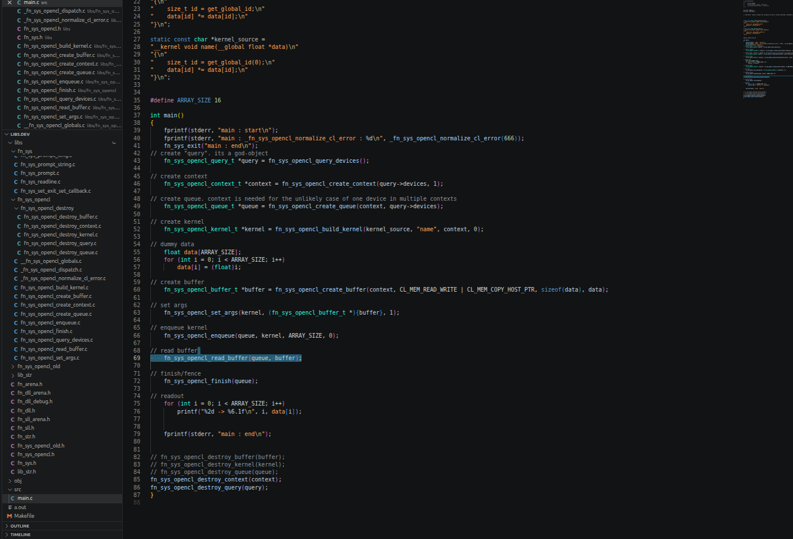
Task: Click the C icon beside fn_sys_prompt_string.c
Action: pyautogui.click(x=16, y=165)
